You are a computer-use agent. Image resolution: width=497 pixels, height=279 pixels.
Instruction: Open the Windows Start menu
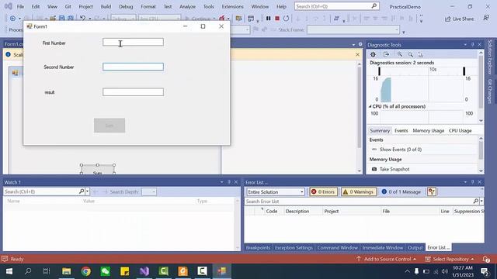[9, 271]
